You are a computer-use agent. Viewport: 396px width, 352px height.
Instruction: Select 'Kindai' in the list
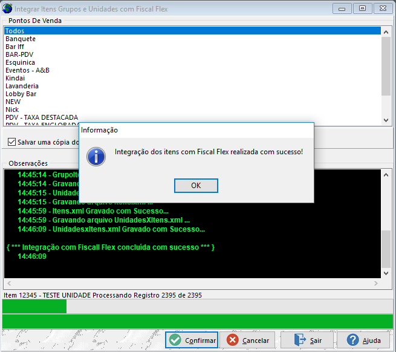pyautogui.click(x=192, y=78)
